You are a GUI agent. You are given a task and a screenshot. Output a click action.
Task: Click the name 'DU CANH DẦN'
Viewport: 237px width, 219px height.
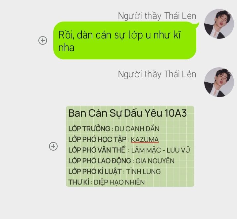click(137, 129)
